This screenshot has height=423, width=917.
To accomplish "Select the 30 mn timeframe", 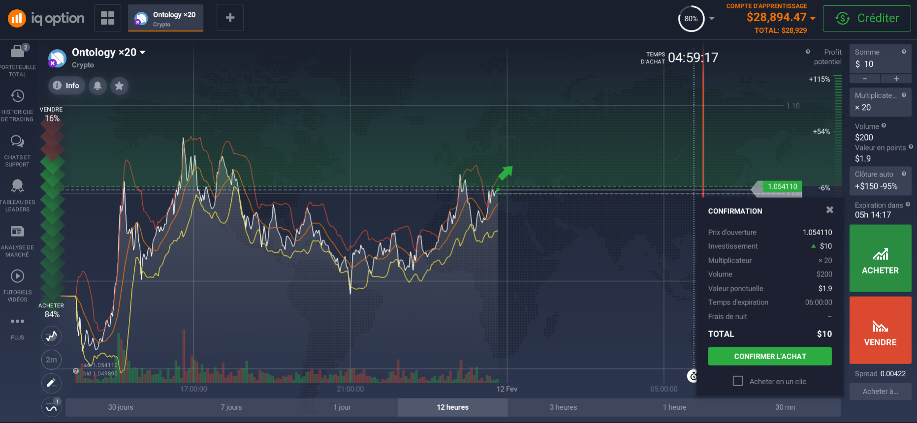I will coord(785,407).
